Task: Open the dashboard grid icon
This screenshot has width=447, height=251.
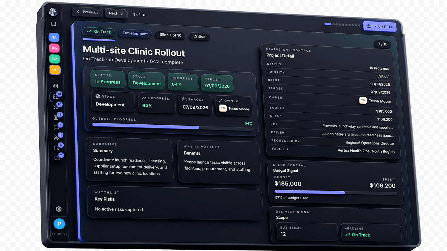Action: [55, 86]
